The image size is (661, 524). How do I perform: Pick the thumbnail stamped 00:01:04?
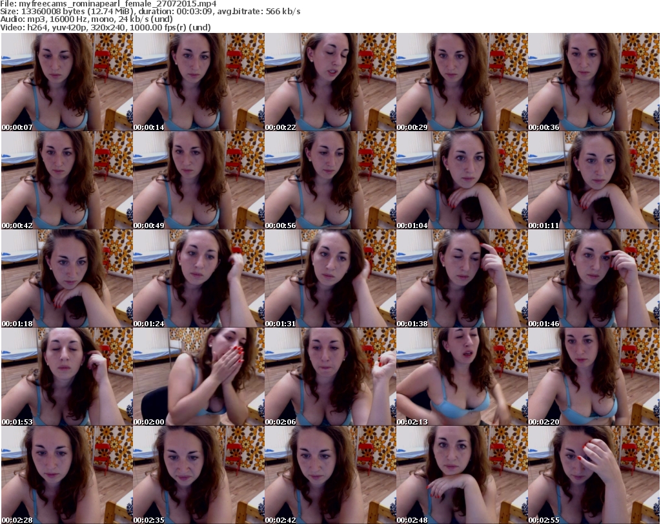[x=462, y=180]
